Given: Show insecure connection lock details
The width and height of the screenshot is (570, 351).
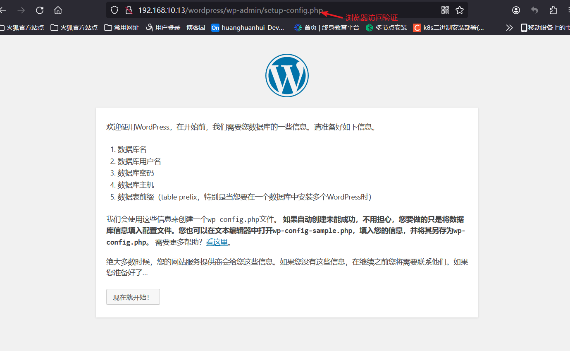Looking at the screenshot, I should click(x=129, y=10).
